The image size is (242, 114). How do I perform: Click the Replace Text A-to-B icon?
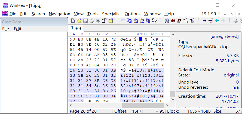coord(186,21)
